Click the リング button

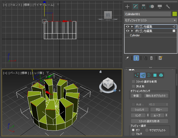pos(138,115)
